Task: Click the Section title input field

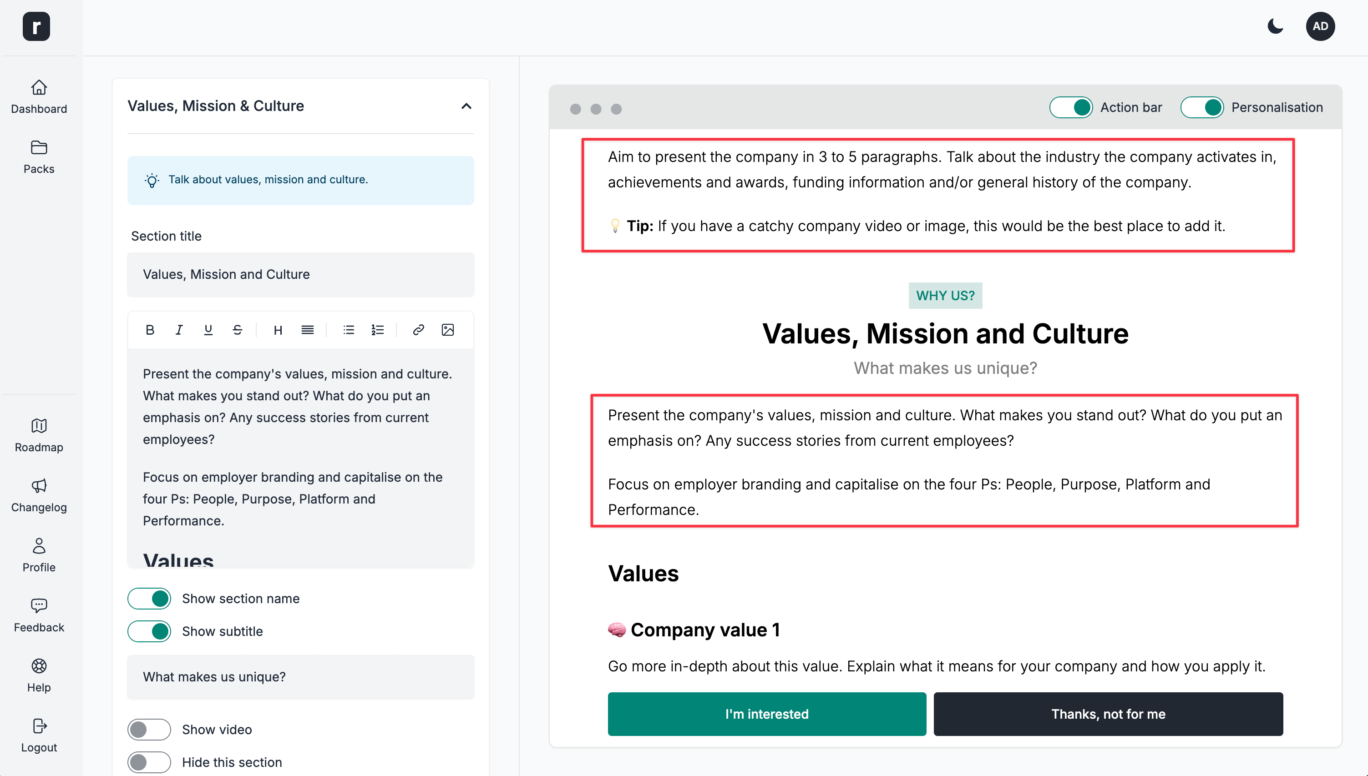Action: (301, 274)
